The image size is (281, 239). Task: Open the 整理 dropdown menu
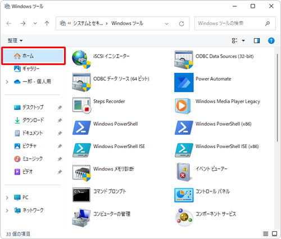[15, 40]
